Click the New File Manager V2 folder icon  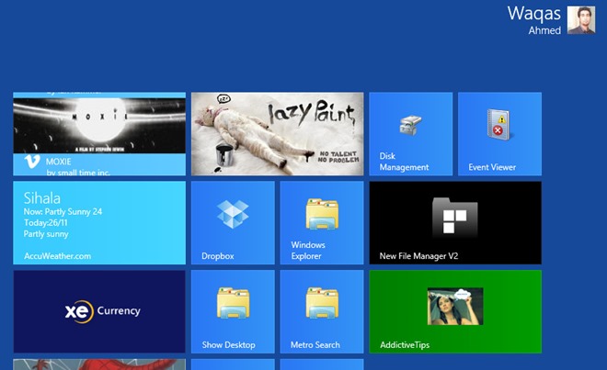pos(455,217)
